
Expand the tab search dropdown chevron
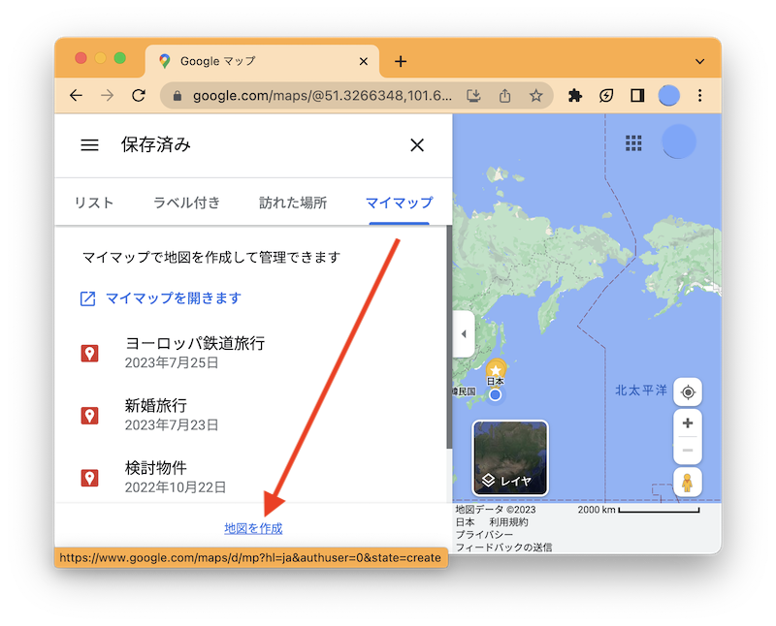[699, 61]
